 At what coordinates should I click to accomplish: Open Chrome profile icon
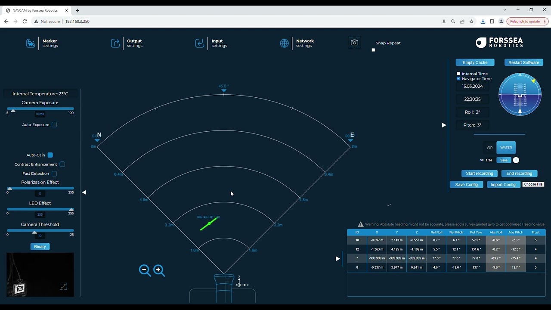(501, 22)
